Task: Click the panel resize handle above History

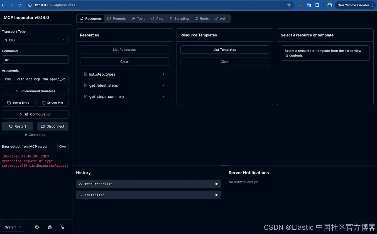Action: pos(225,166)
